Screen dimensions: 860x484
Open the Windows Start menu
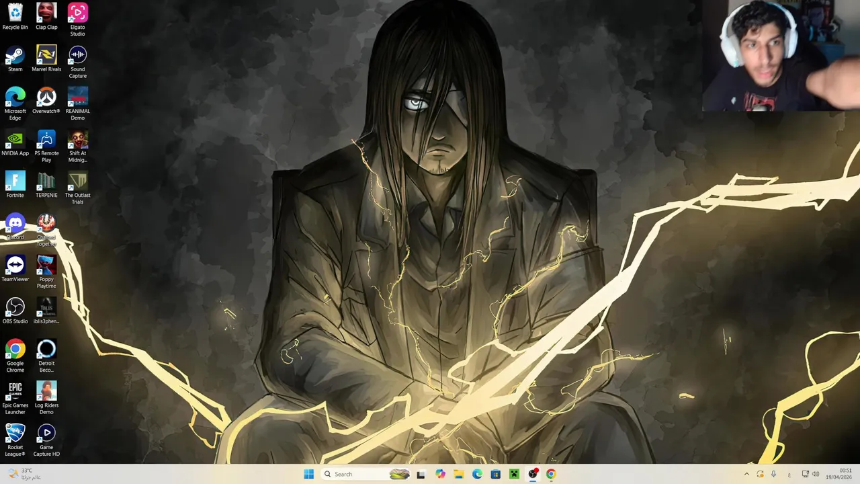[308, 474]
